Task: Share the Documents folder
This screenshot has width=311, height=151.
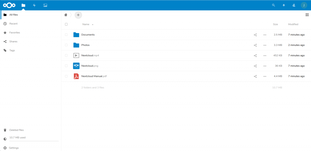Action: point(255,35)
